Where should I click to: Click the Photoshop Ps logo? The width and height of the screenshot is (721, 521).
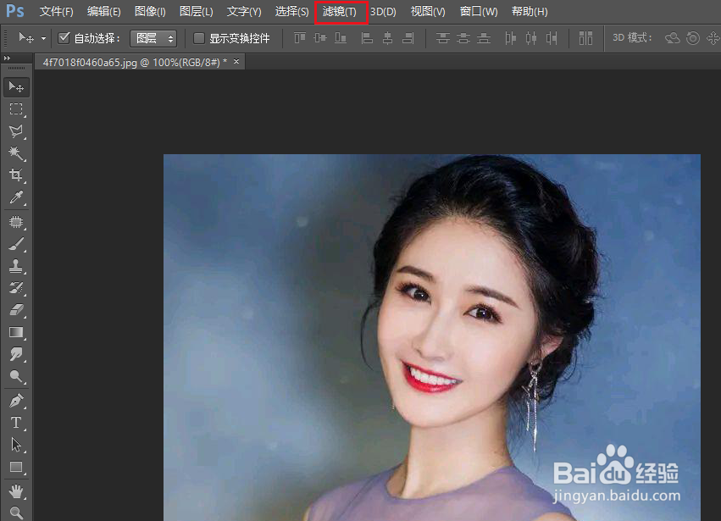click(15, 11)
